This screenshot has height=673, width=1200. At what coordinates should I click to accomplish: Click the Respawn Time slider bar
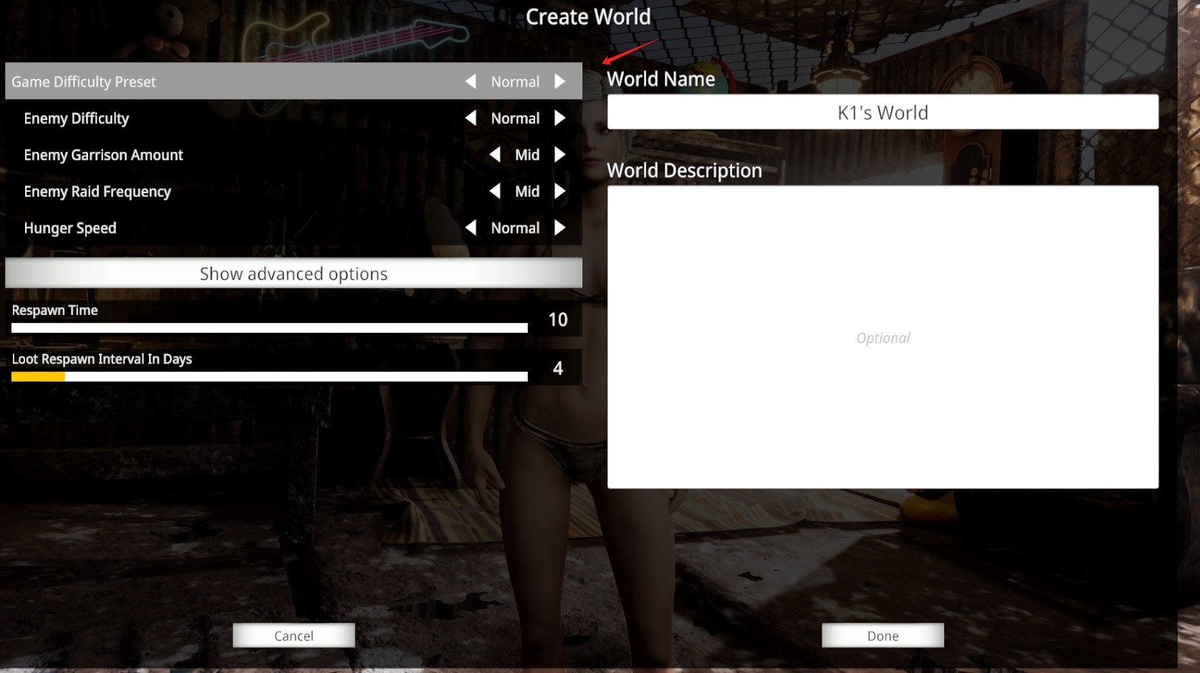[269, 328]
